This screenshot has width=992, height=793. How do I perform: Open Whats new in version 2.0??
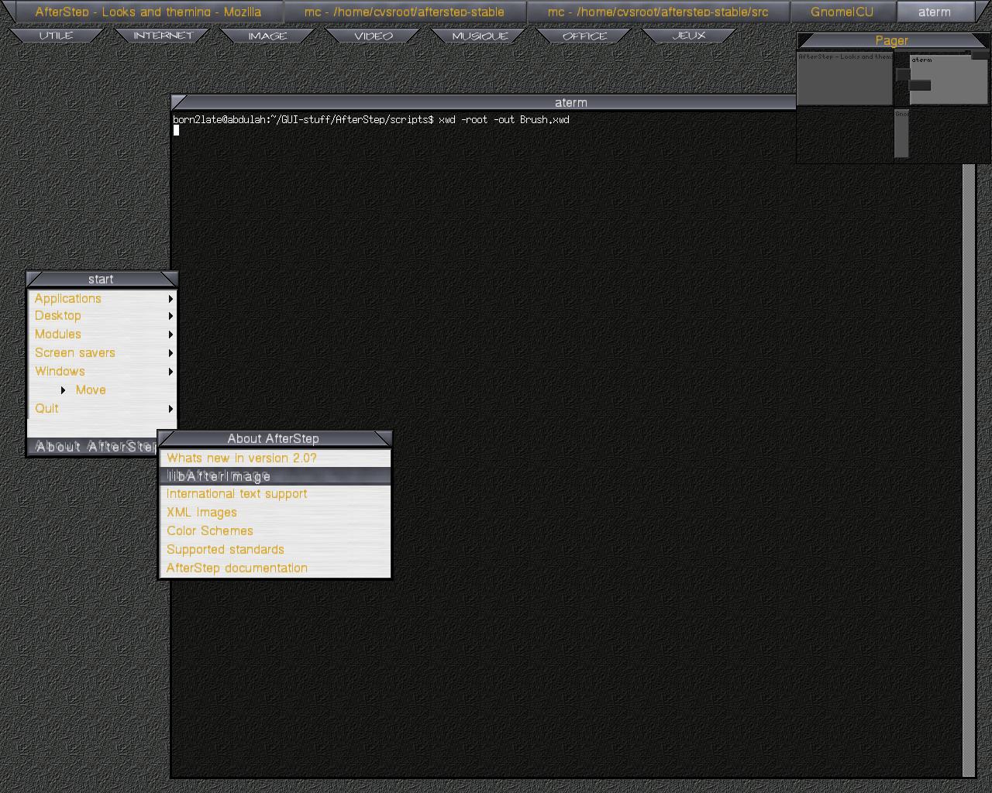275,458
